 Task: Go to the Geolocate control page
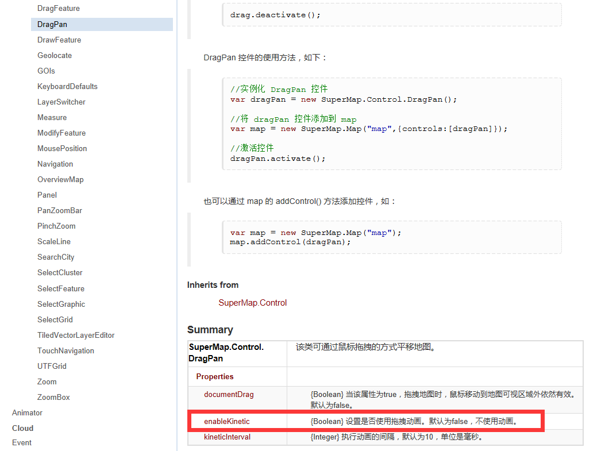[55, 56]
